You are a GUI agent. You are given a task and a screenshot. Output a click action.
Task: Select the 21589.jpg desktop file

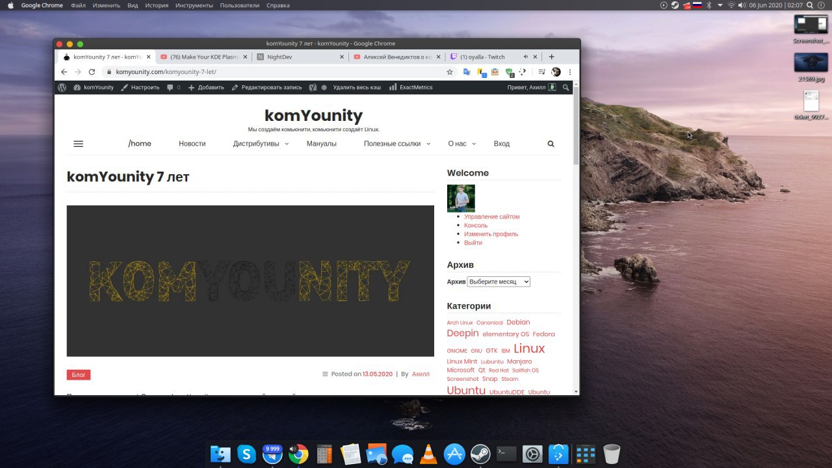811,68
